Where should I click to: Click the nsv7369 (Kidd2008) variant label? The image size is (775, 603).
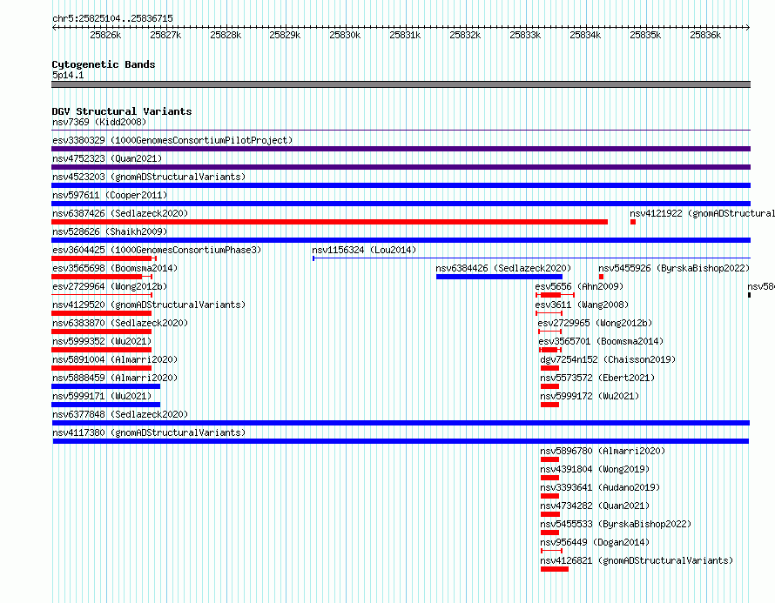click(99, 122)
